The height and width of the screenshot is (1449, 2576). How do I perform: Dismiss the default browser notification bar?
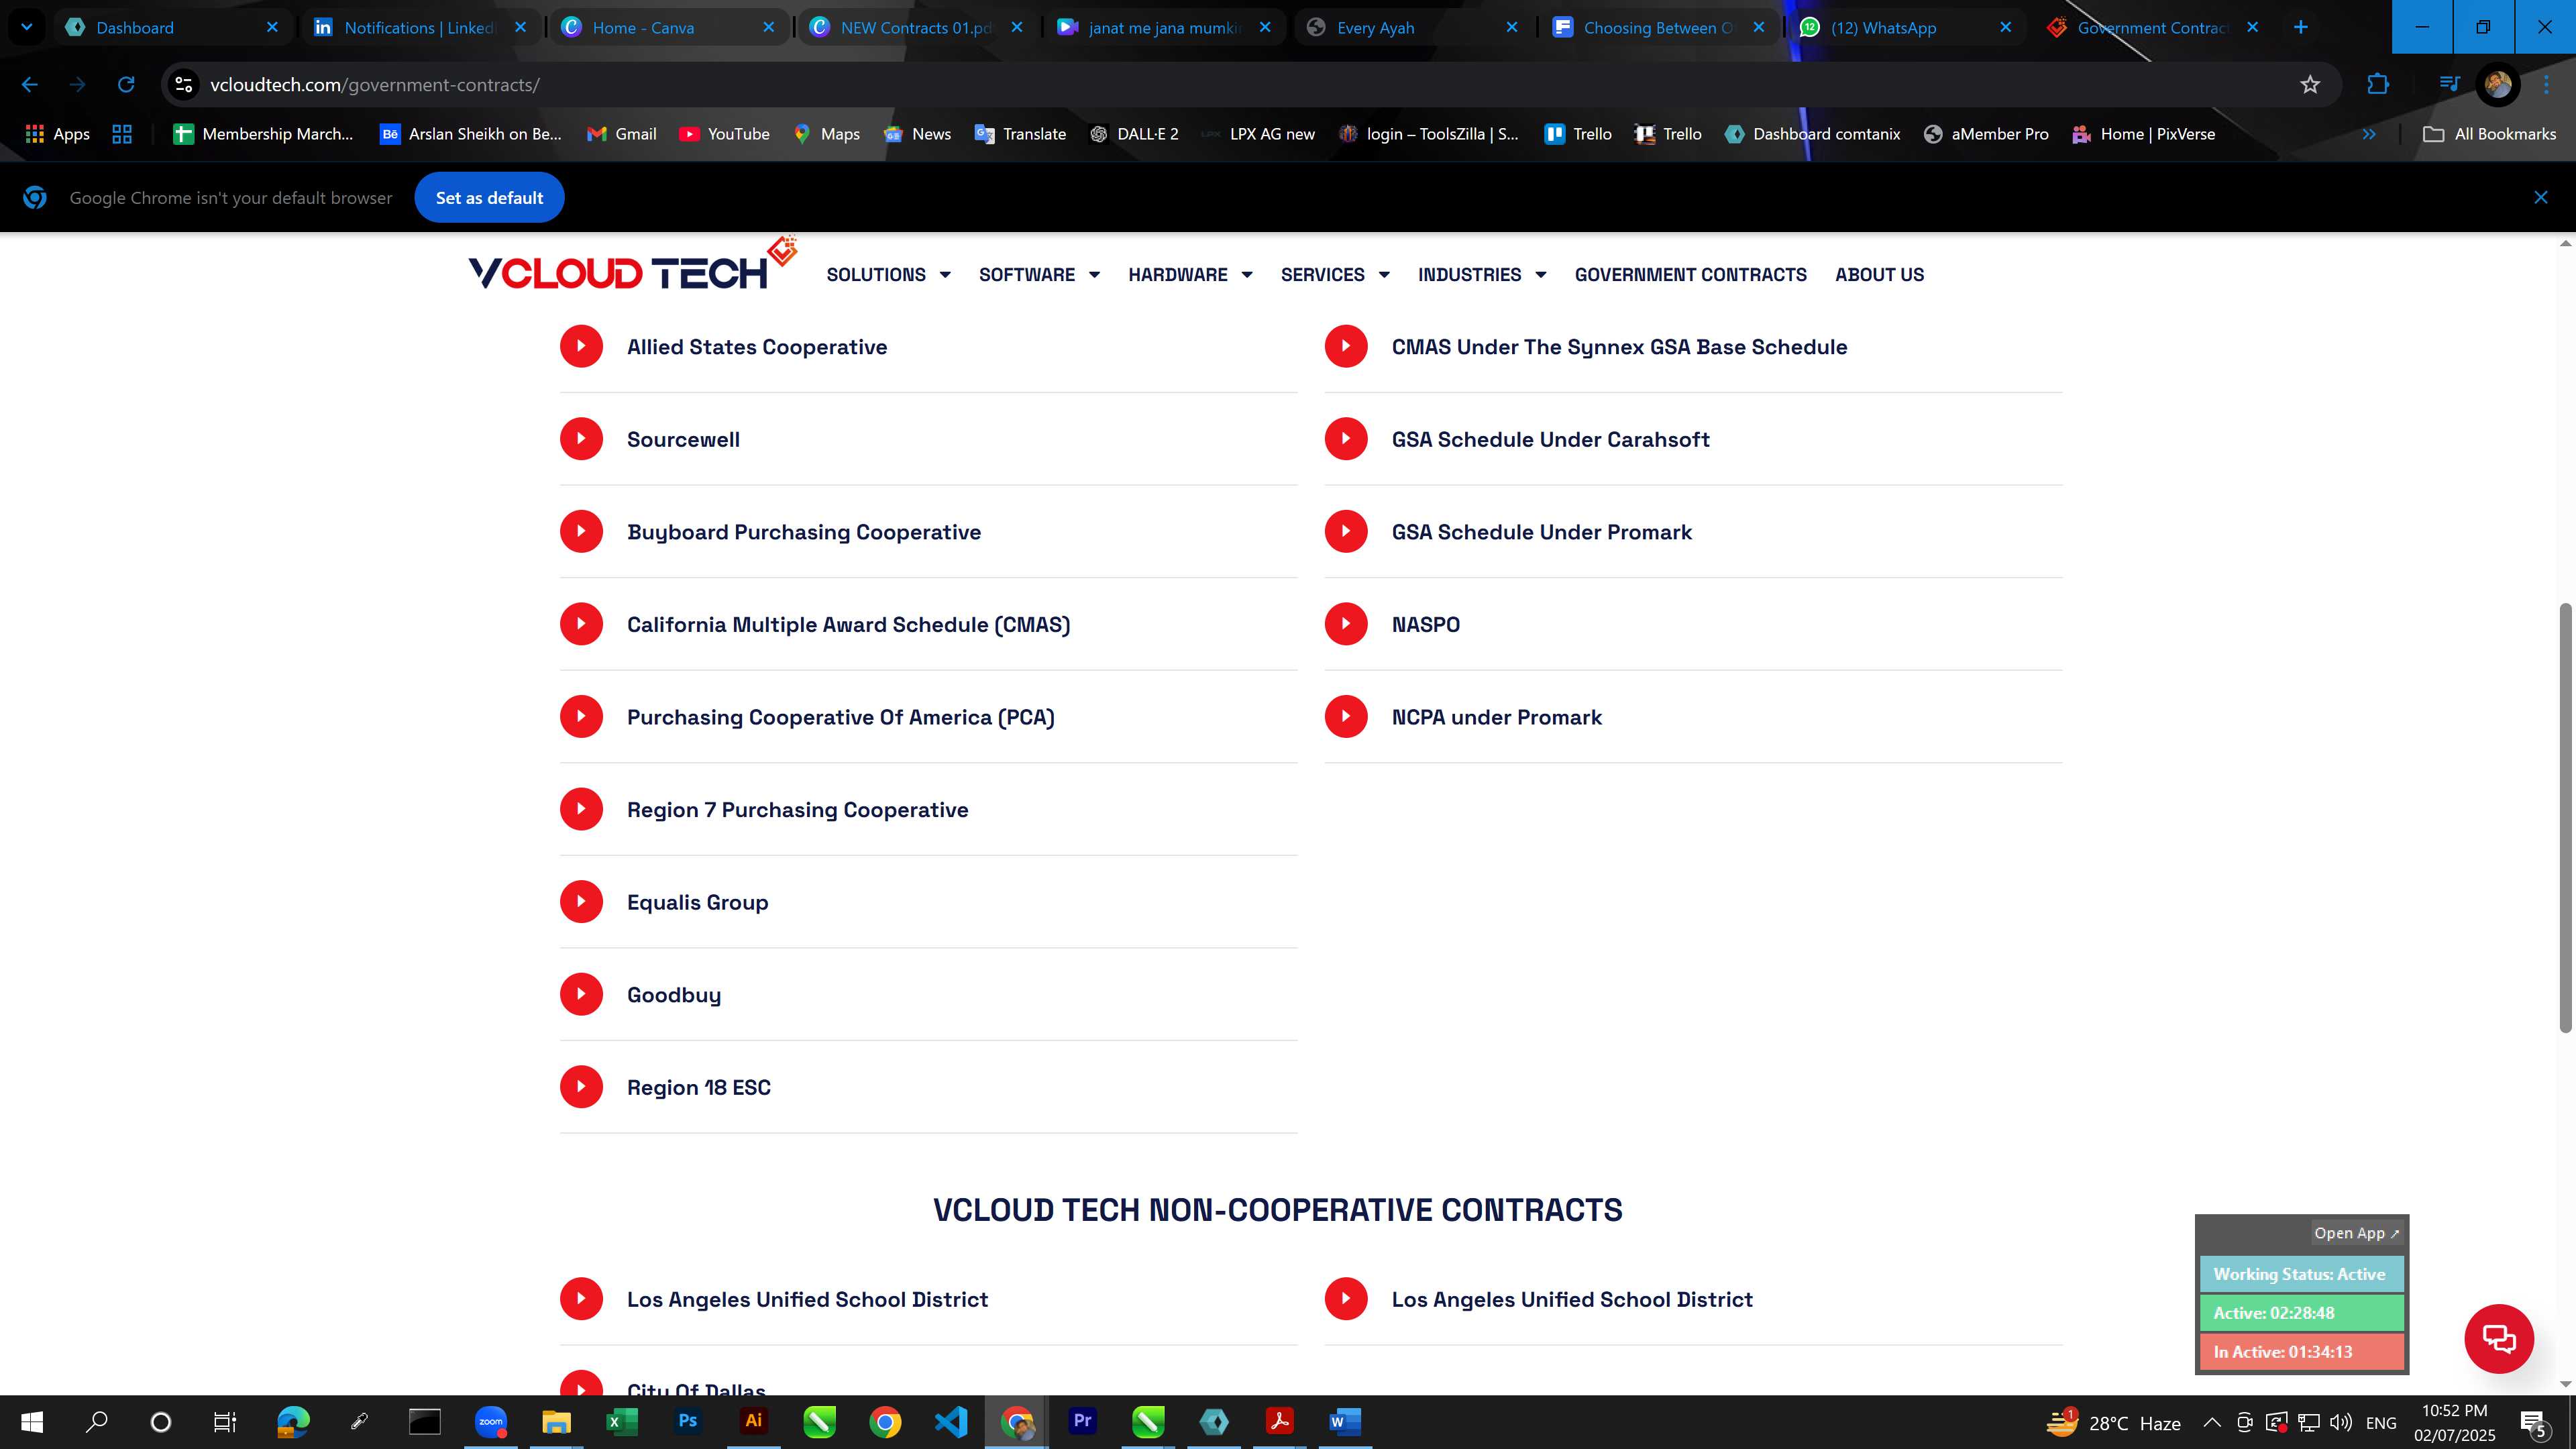pyautogui.click(x=2540, y=198)
